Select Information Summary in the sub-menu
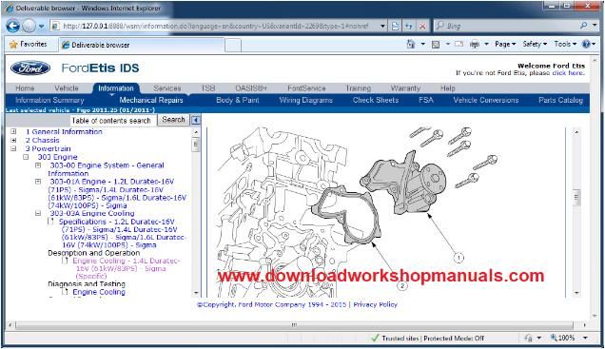 pyautogui.click(x=49, y=100)
